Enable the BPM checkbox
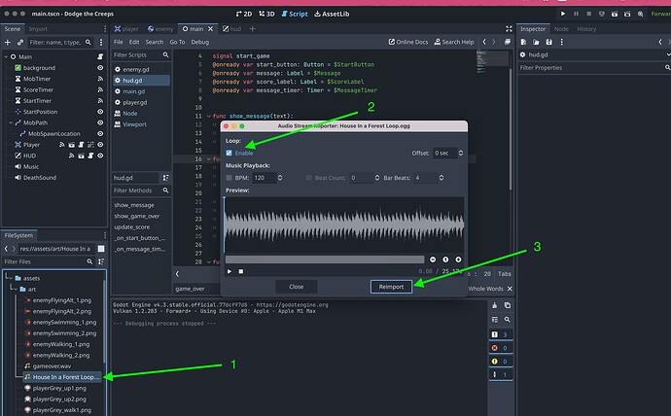The width and height of the screenshot is (671, 416). pyautogui.click(x=230, y=178)
